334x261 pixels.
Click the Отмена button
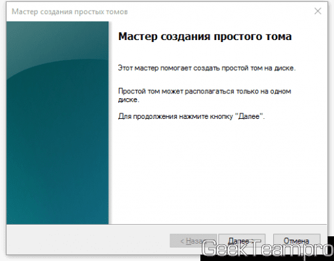click(297, 240)
